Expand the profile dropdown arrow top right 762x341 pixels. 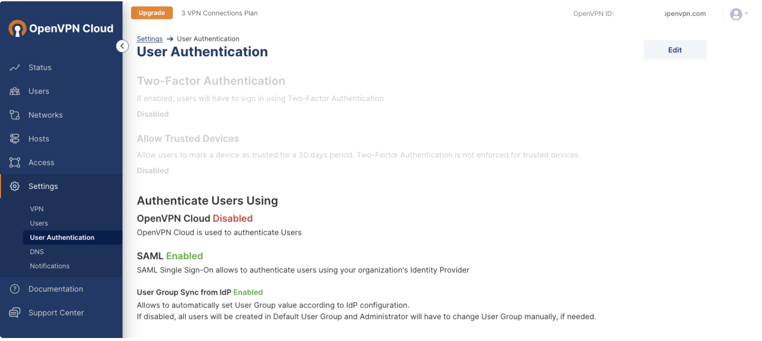(746, 14)
